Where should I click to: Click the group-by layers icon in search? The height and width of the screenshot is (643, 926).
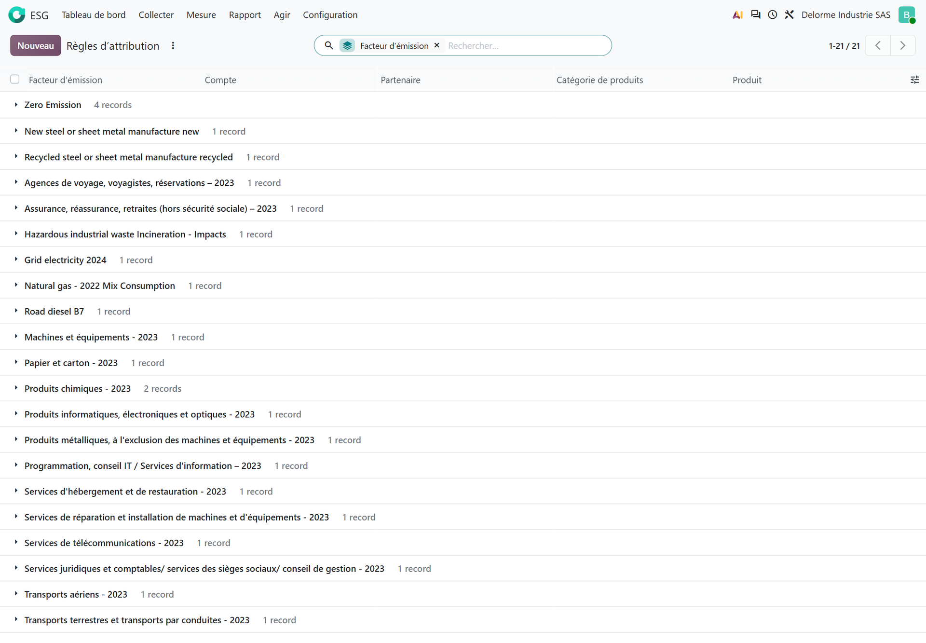coord(347,45)
